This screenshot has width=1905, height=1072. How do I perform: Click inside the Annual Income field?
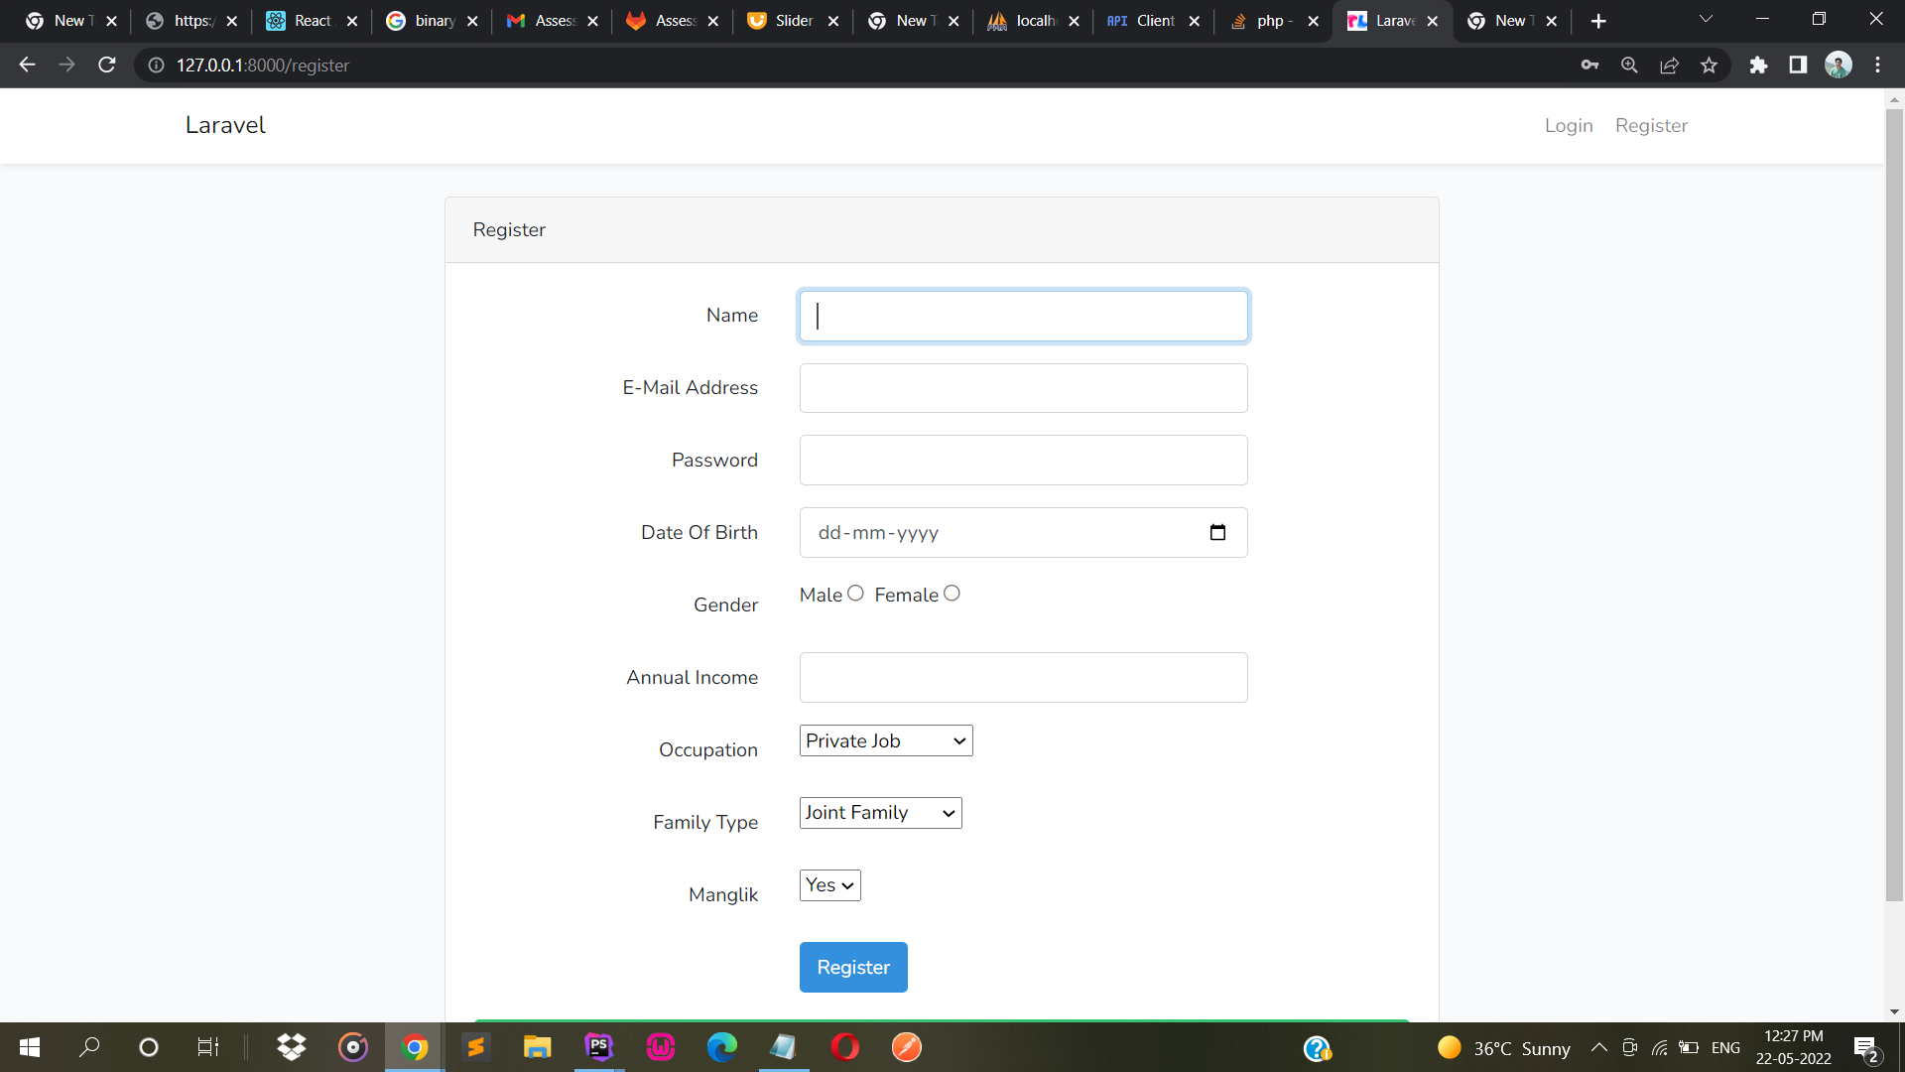click(1023, 677)
